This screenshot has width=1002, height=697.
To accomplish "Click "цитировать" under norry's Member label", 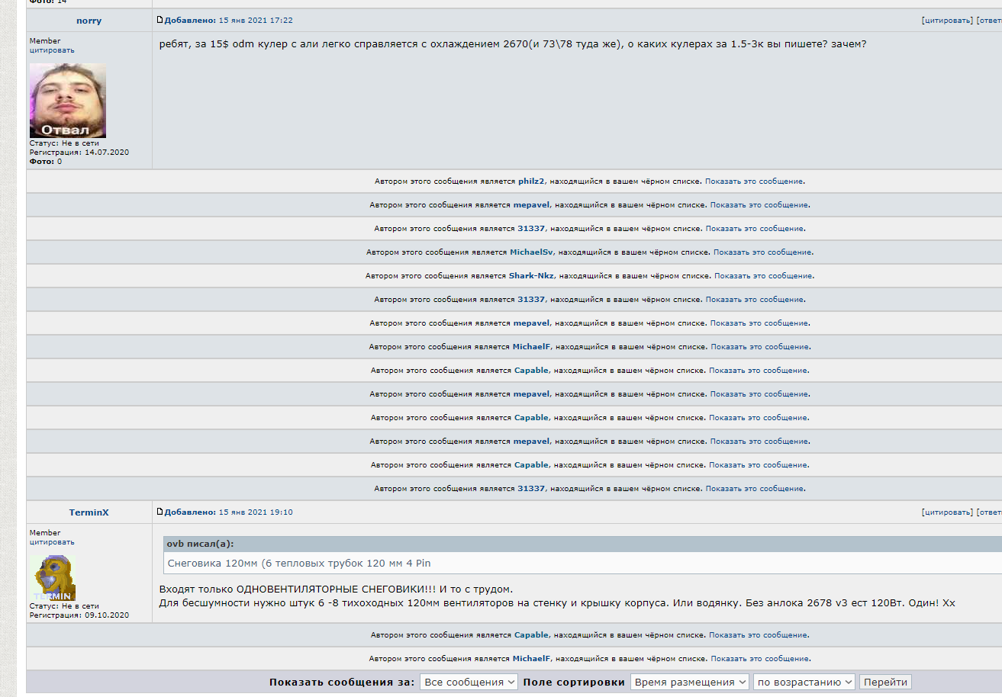I will (x=52, y=50).
